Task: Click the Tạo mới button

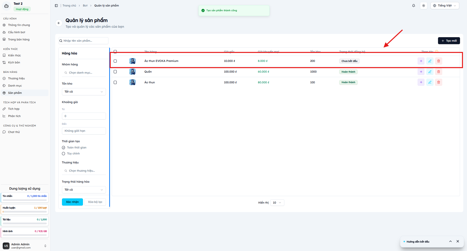Action: coord(449,41)
